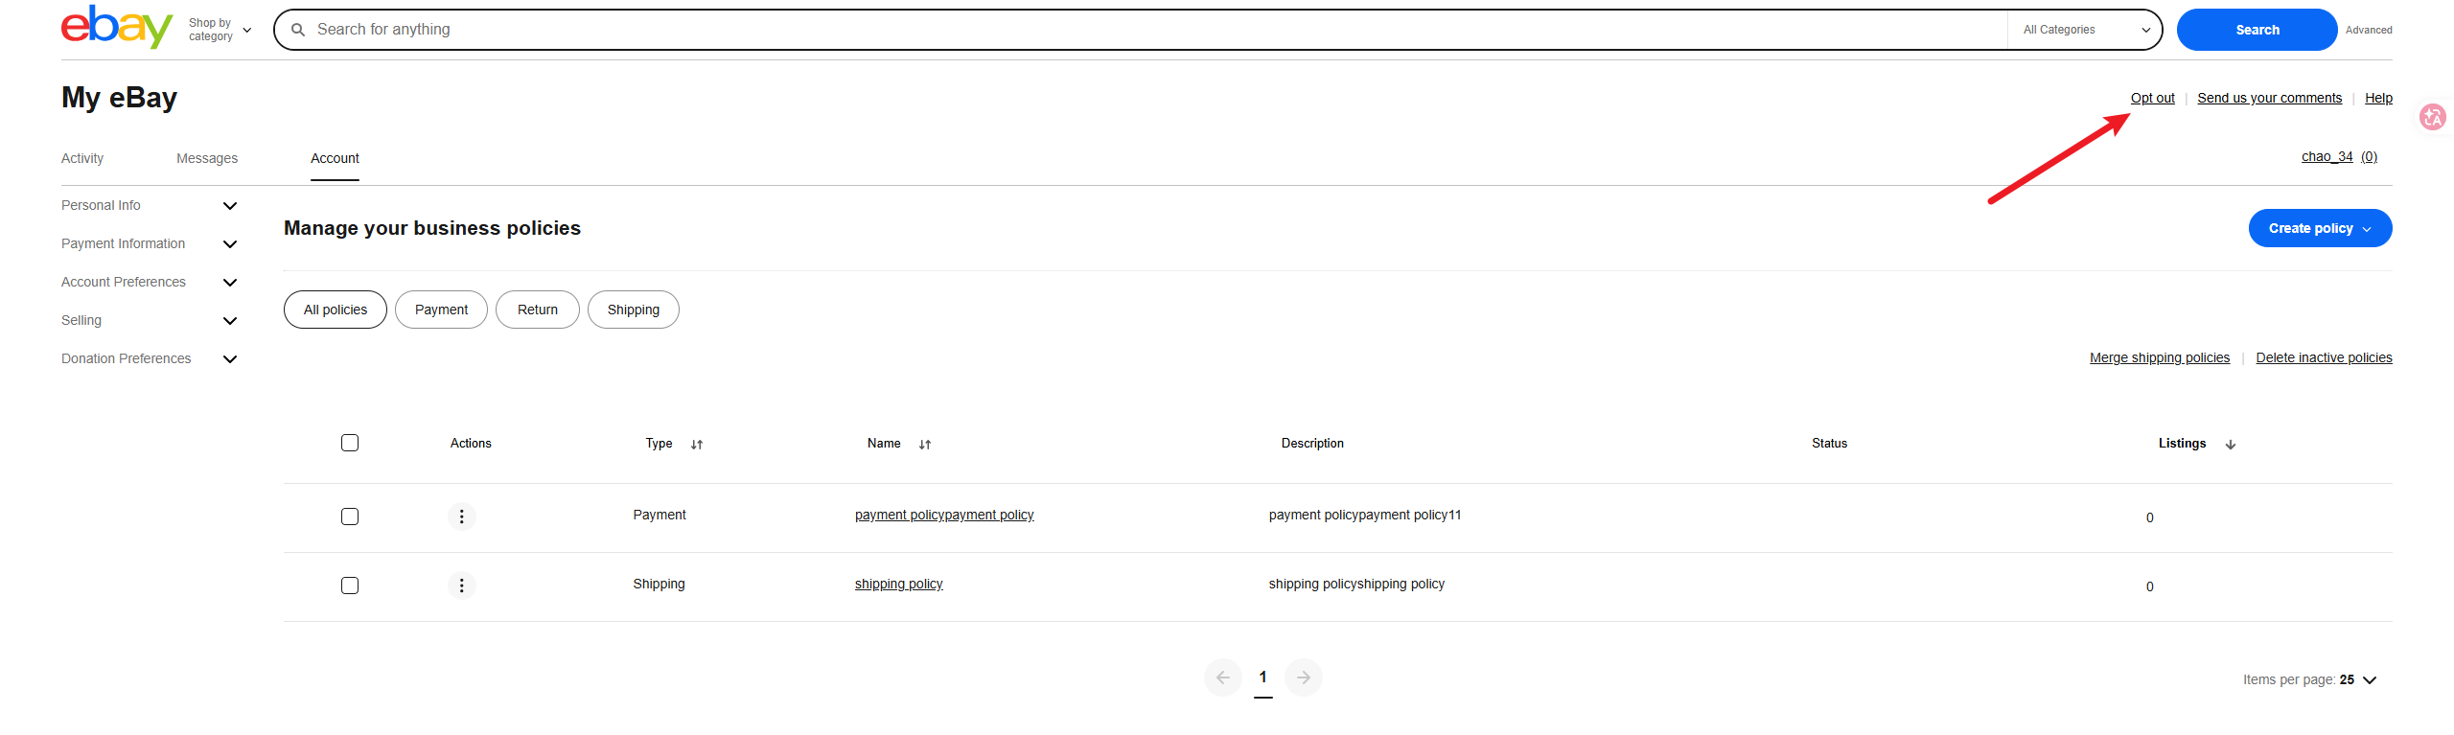
Task: Click the pink translate extension icon
Action: tap(2432, 117)
